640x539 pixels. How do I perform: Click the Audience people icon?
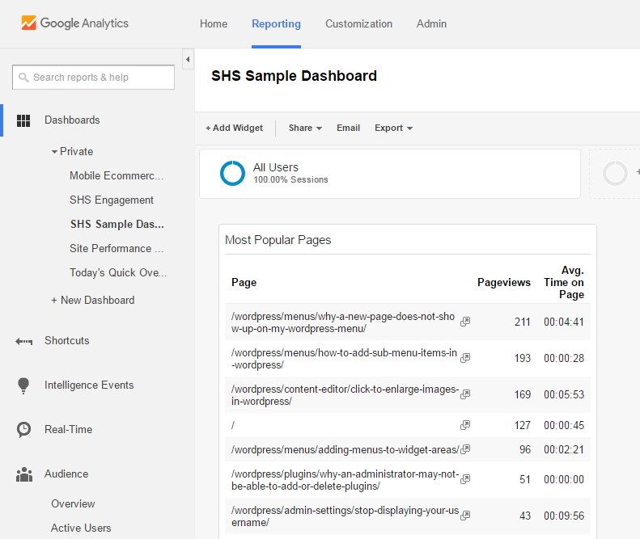(24, 474)
